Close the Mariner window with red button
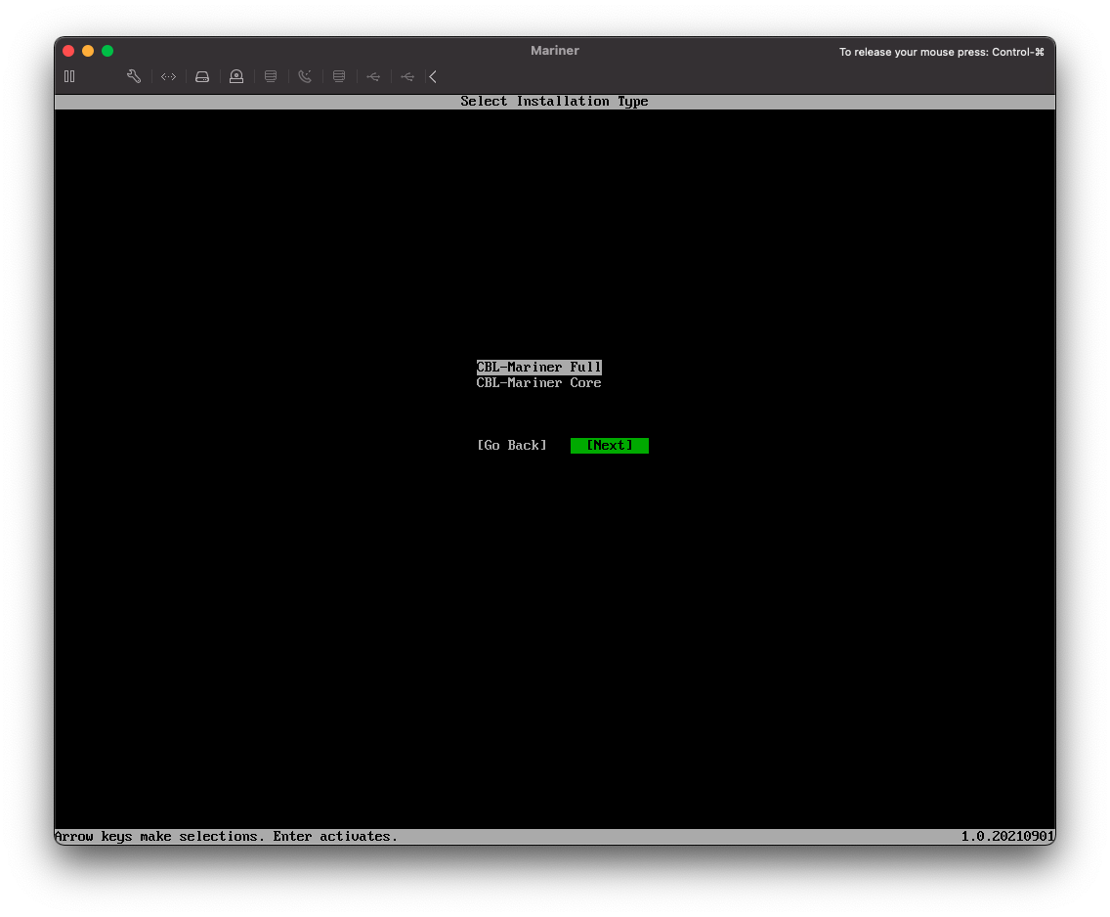This screenshot has height=917, width=1110. tap(68, 51)
